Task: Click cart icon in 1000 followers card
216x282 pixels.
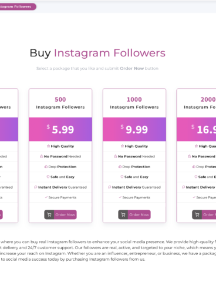Action: click(123, 215)
